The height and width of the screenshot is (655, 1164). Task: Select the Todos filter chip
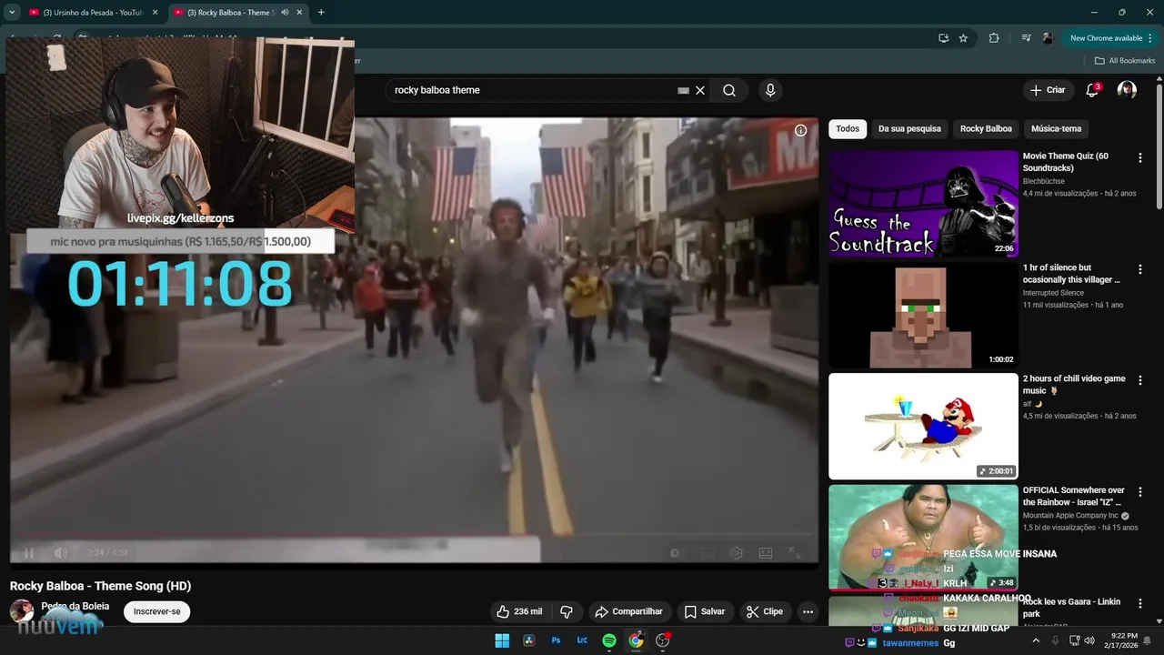848,128
